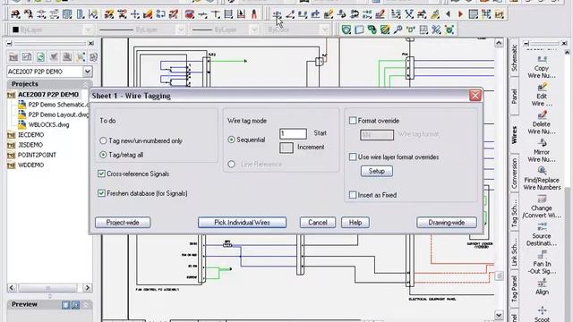
Task: Toggle auto-hide on Project Manager panel
Action: [9, 44]
